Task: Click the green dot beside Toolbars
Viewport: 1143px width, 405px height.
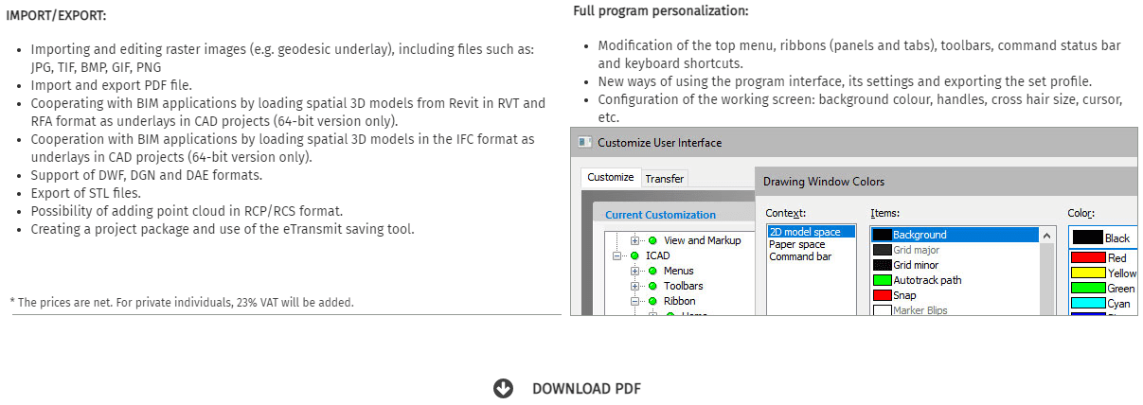Action: point(653,286)
